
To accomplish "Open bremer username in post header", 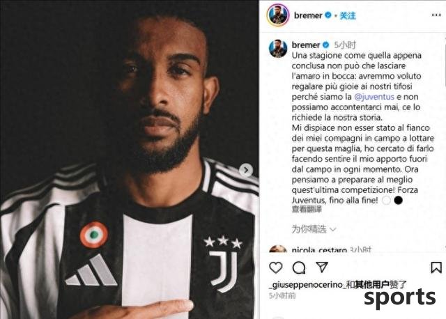I will (308, 15).
